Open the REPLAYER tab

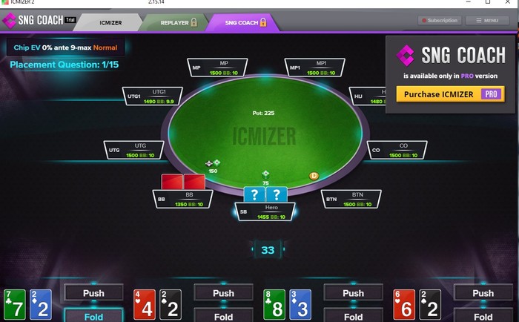click(x=175, y=22)
